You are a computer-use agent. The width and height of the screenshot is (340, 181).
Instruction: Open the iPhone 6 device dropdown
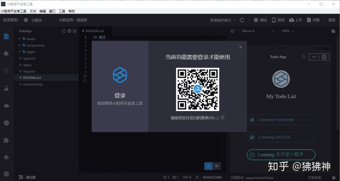coord(258,31)
